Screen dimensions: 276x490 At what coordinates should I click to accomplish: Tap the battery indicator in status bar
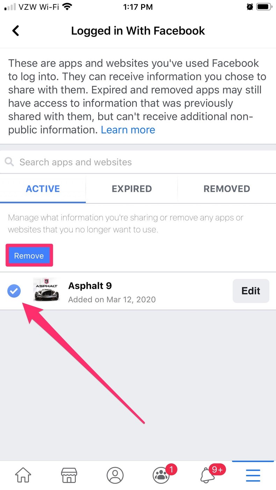point(264,7)
